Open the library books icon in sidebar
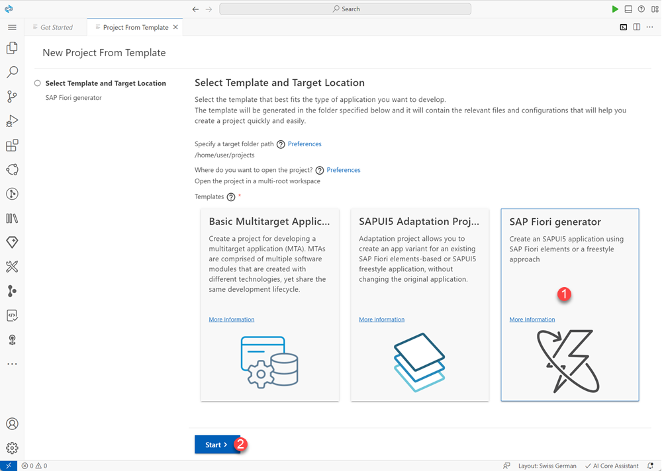 pos(12,218)
